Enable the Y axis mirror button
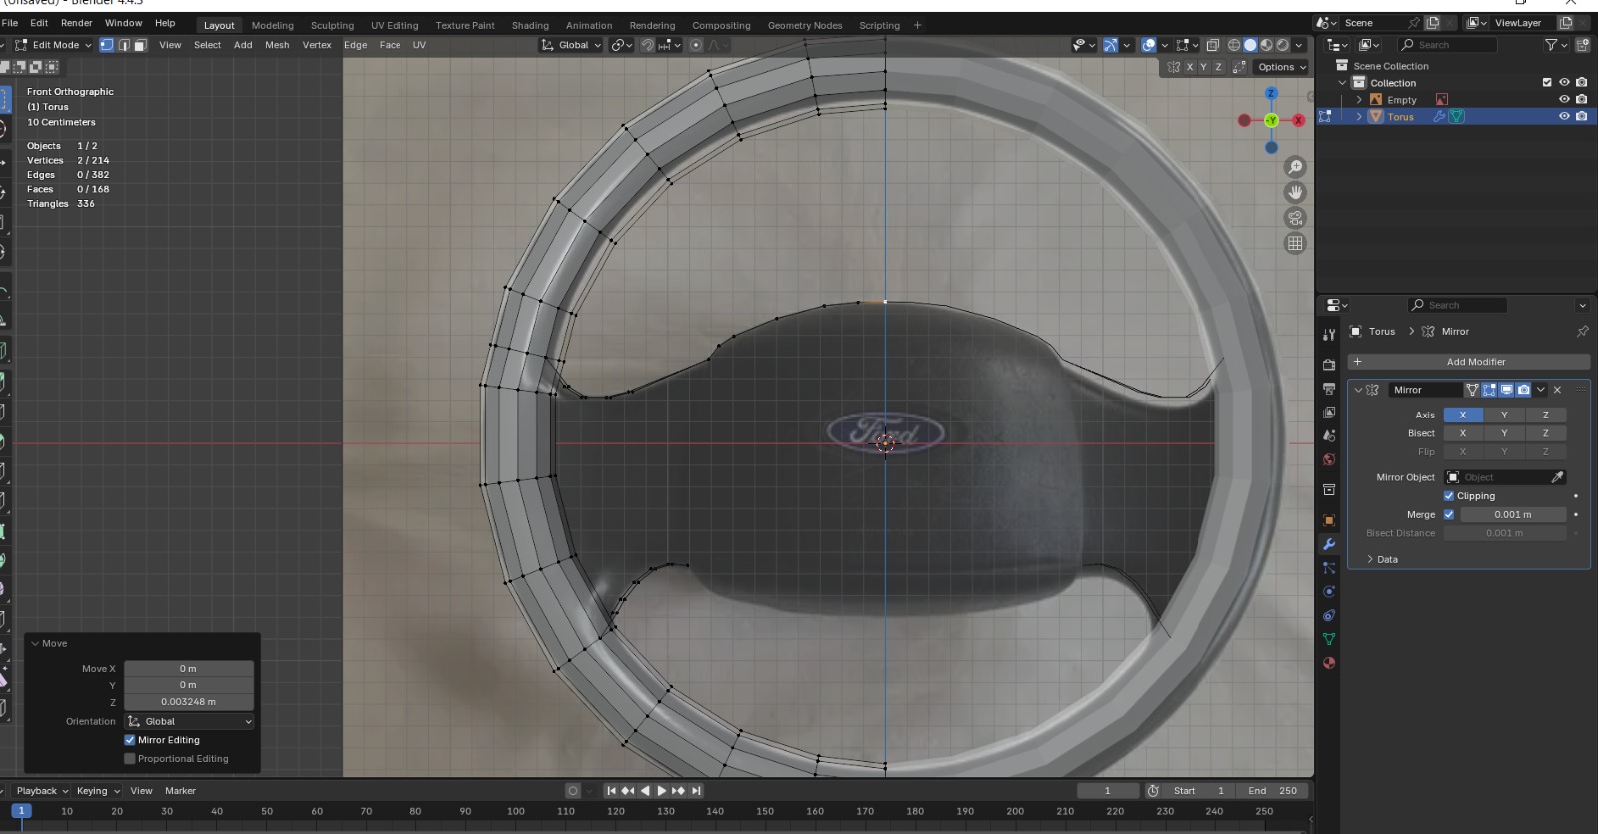 pos(1504,415)
